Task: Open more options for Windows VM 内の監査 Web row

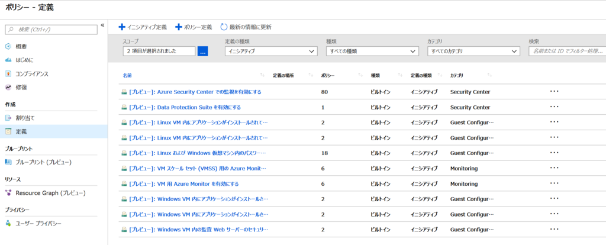Action: point(555,230)
